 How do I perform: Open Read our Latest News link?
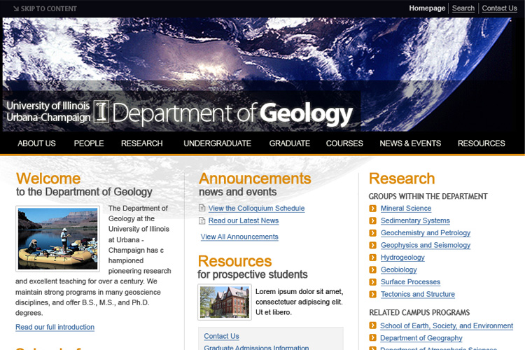tap(244, 220)
